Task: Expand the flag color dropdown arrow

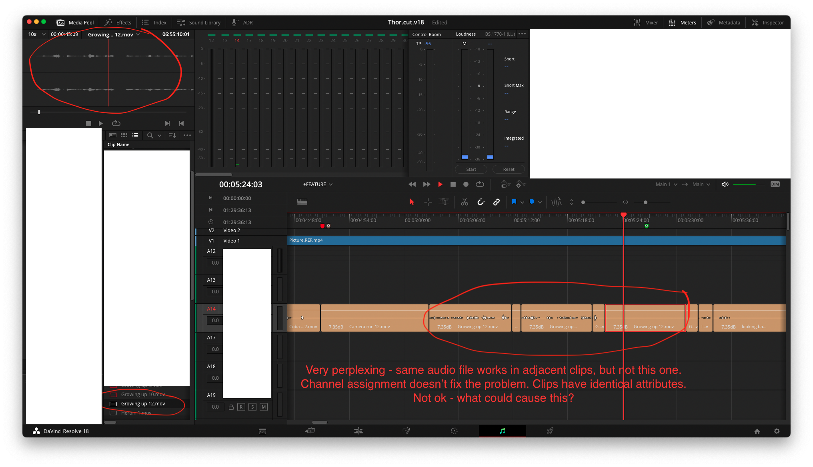Action: [x=522, y=202]
